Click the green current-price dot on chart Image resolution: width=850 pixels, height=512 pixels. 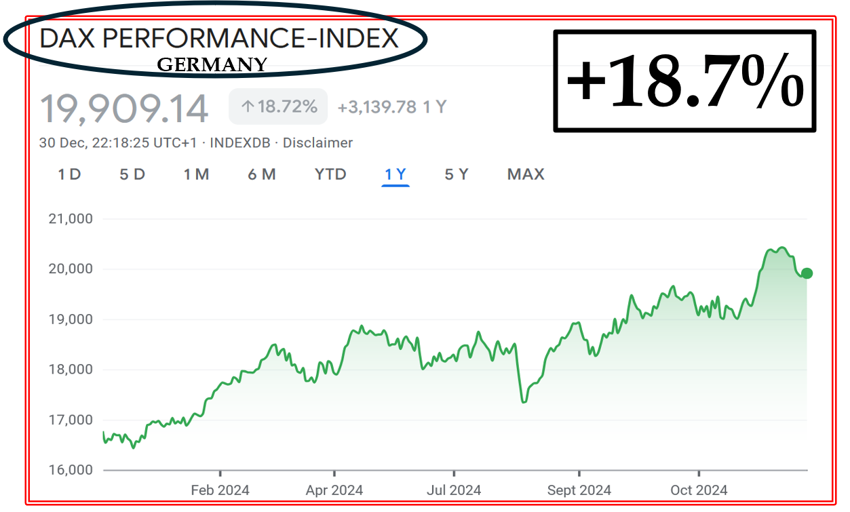click(x=807, y=273)
